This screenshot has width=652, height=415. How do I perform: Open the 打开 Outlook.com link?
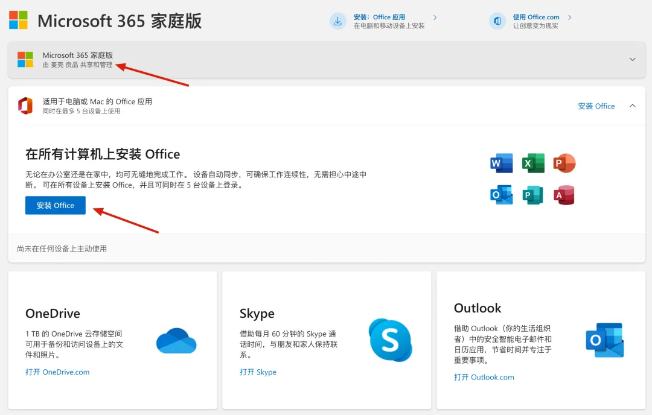[x=484, y=377]
